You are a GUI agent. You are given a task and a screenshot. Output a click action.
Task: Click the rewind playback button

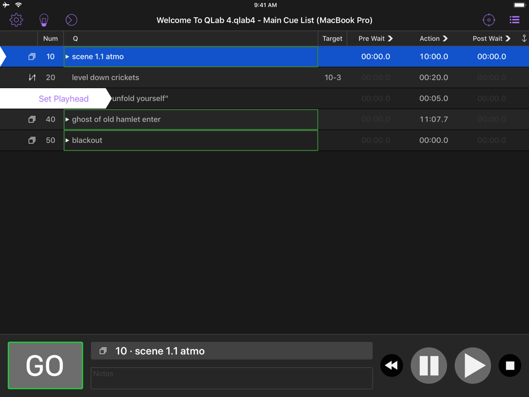pos(392,366)
